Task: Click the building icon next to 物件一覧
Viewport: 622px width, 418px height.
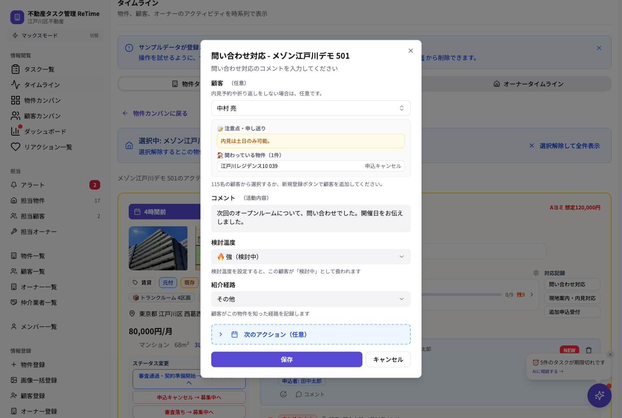Action: tap(14, 256)
